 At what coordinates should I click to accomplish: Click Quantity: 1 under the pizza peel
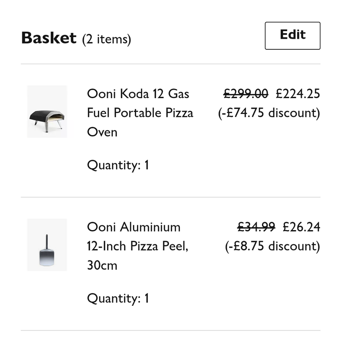pyautogui.click(x=118, y=298)
